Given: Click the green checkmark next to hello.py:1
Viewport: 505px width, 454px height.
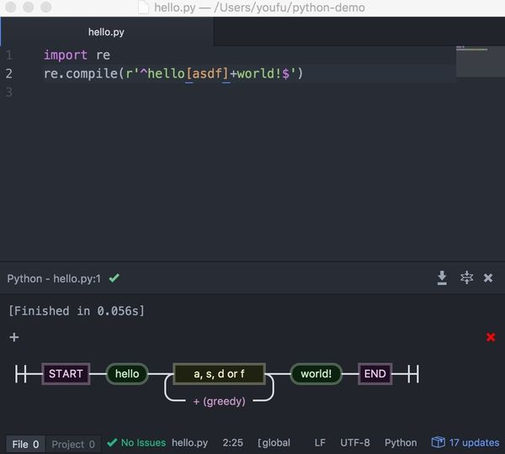Looking at the screenshot, I should (114, 277).
